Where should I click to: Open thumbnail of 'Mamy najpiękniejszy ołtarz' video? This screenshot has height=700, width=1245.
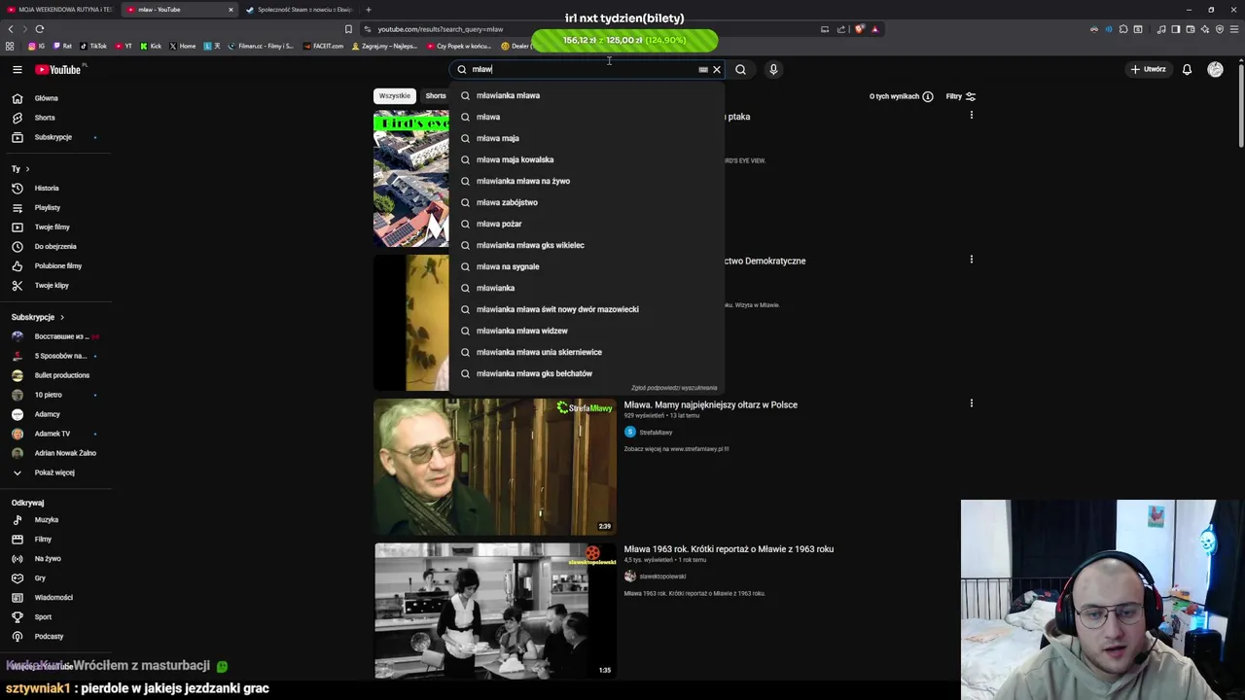pos(495,467)
